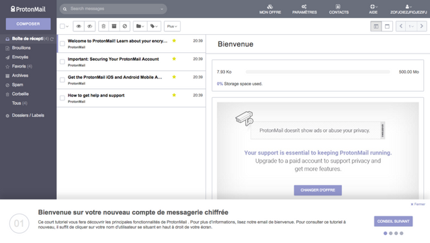The height and width of the screenshot is (243, 430).
Task: Open the Plus dropdown menu
Action: (x=172, y=26)
